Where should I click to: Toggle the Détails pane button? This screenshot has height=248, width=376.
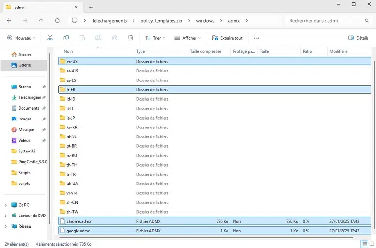358,38
